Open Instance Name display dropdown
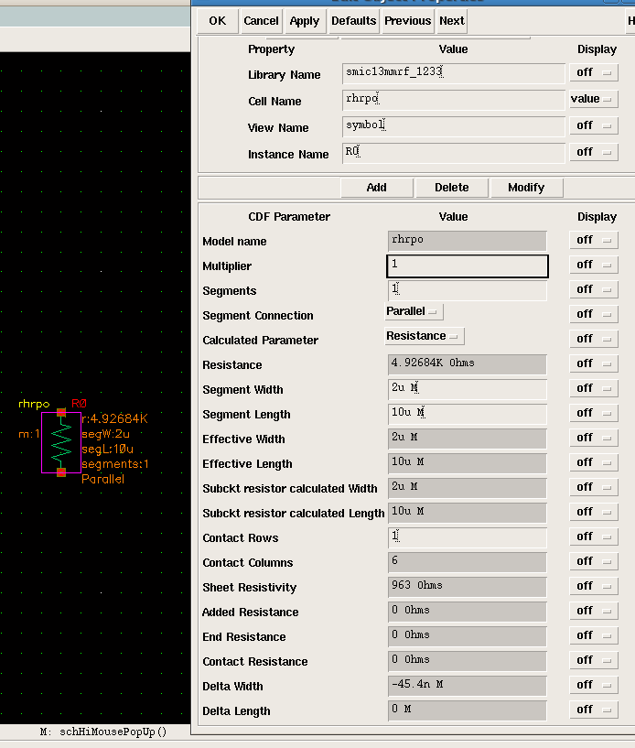 pyautogui.click(x=594, y=152)
